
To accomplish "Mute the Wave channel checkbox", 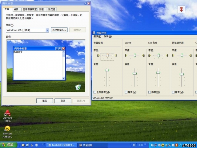I will click(126, 92).
